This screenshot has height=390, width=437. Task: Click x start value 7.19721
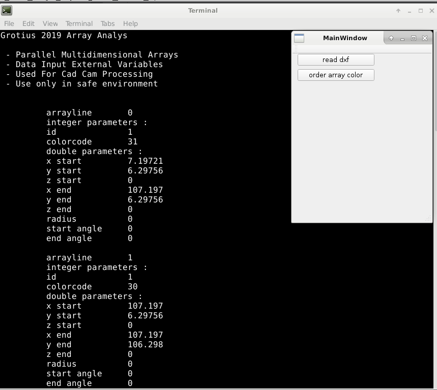[145, 161]
